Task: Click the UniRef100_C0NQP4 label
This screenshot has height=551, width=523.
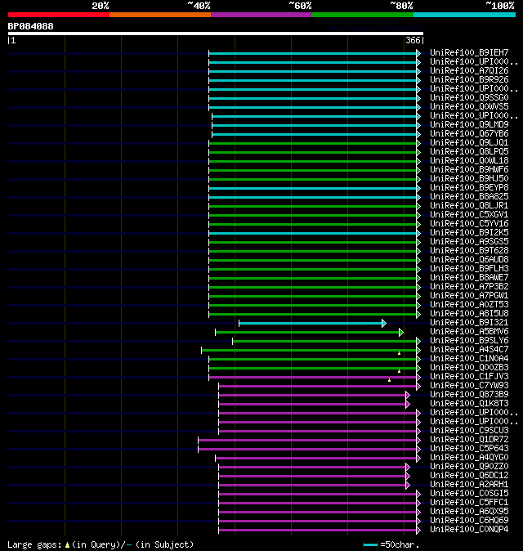Action: pos(469,530)
